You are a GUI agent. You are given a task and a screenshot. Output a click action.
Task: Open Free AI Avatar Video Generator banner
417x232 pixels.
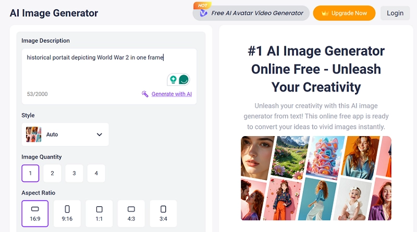click(251, 13)
